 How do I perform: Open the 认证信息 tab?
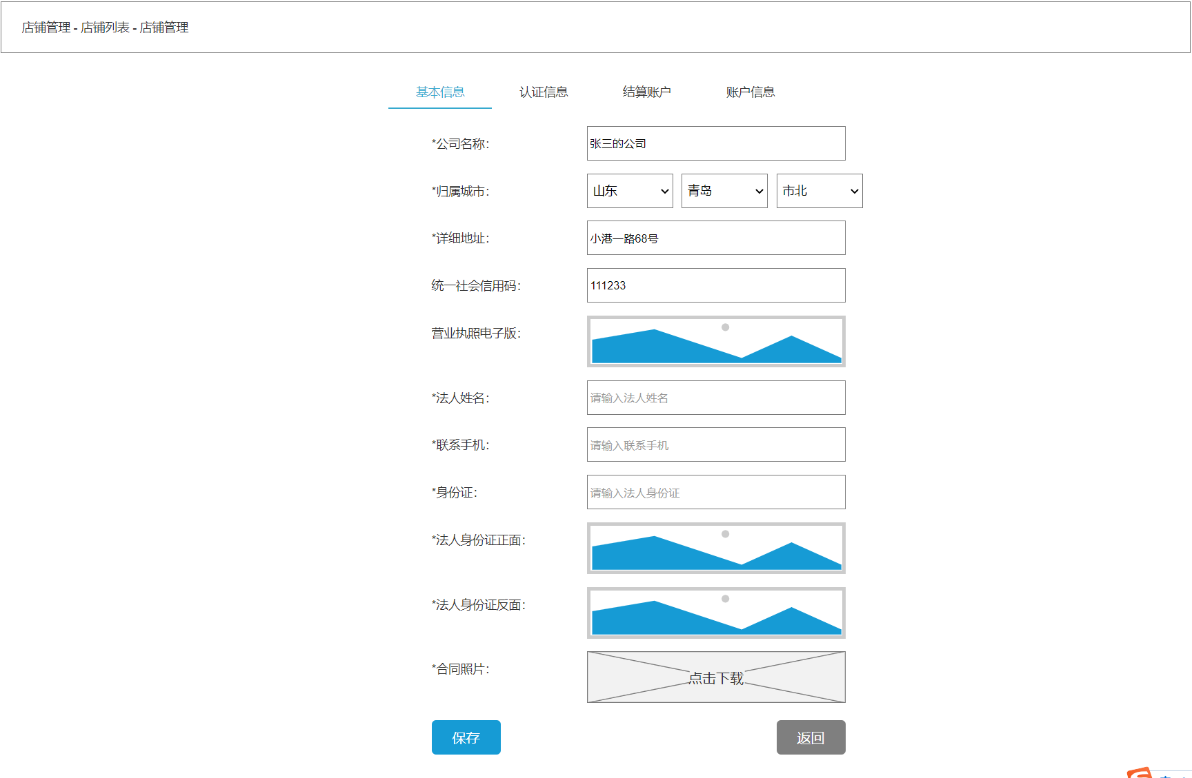544,92
